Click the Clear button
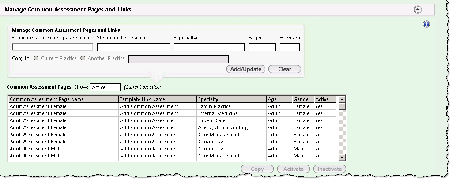Image resolution: width=452 pixels, height=180 pixels. coord(285,69)
